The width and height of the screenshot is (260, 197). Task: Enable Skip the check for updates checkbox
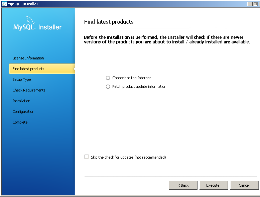[87, 157]
